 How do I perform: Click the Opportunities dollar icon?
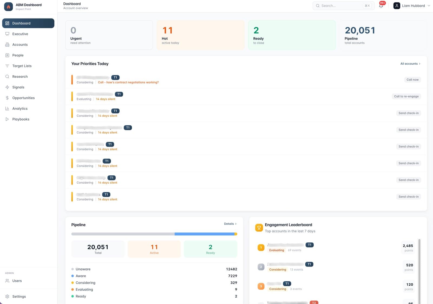[x=7, y=98]
